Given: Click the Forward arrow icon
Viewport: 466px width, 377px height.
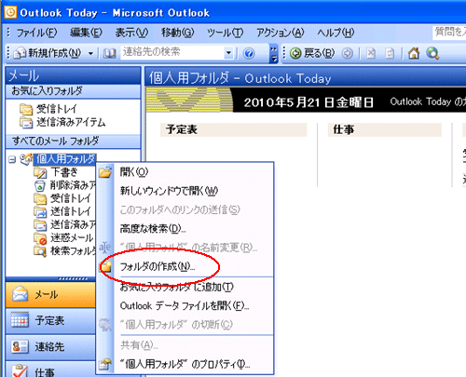Looking at the screenshot, I should pos(348,53).
